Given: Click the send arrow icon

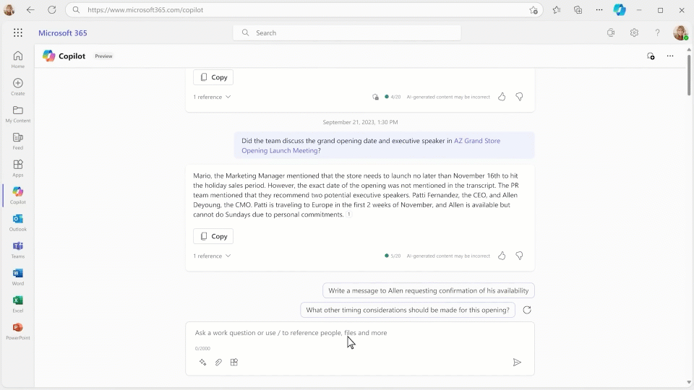Looking at the screenshot, I should (x=517, y=362).
